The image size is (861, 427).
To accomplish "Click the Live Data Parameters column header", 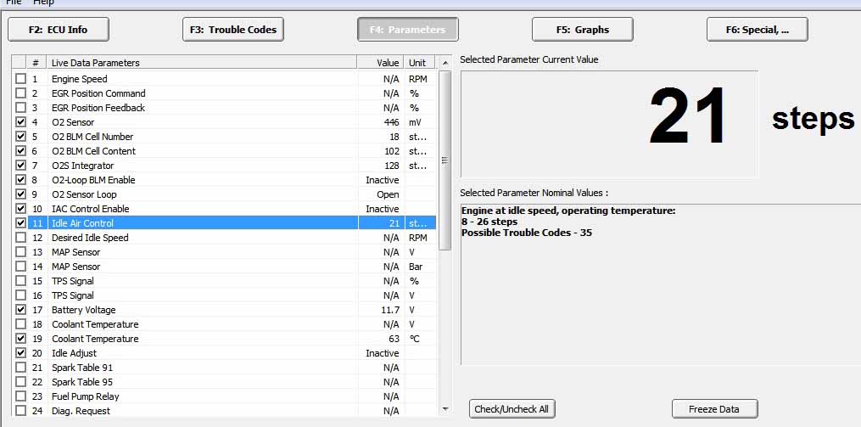I will pos(95,63).
